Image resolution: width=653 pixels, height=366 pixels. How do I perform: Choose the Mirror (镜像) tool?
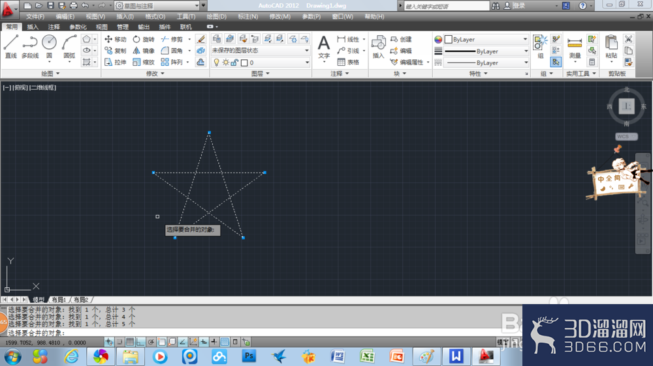(144, 51)
